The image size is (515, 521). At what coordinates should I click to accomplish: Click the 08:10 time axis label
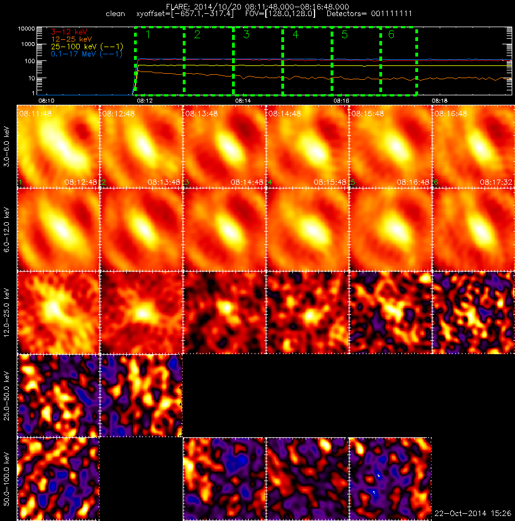point(46,100)
